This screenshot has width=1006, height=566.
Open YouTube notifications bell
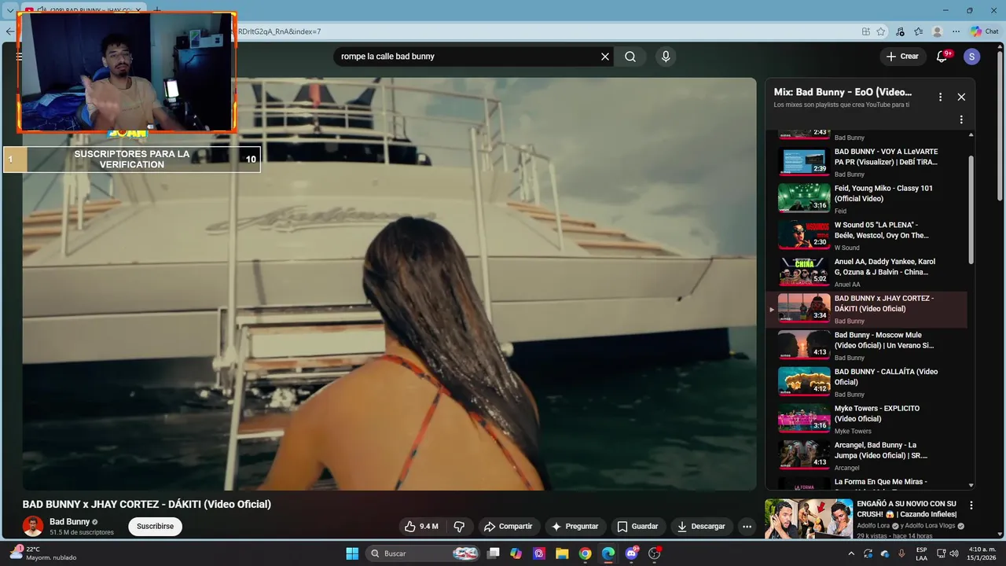[942, 57]
